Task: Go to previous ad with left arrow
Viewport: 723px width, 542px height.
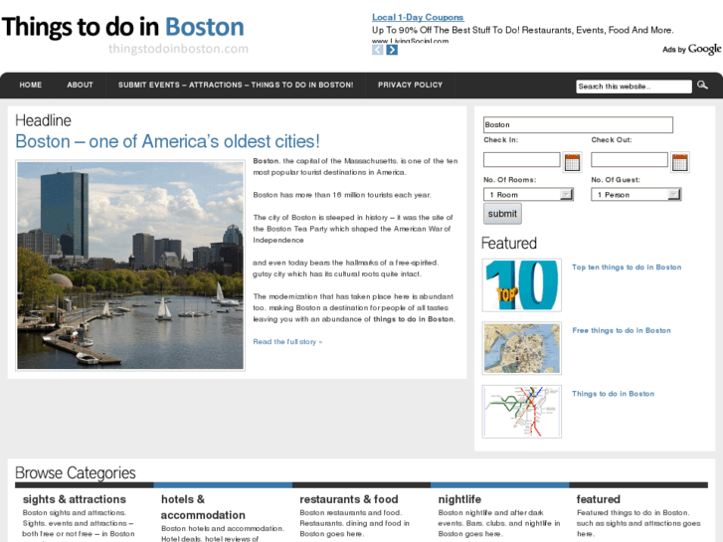Action: click(x=378, y=50)
